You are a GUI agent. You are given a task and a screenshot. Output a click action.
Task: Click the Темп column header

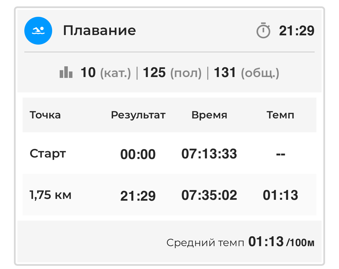[280, 115]
